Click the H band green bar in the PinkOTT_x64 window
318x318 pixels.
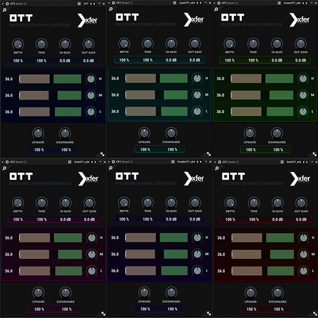click(x=68, y=237)
